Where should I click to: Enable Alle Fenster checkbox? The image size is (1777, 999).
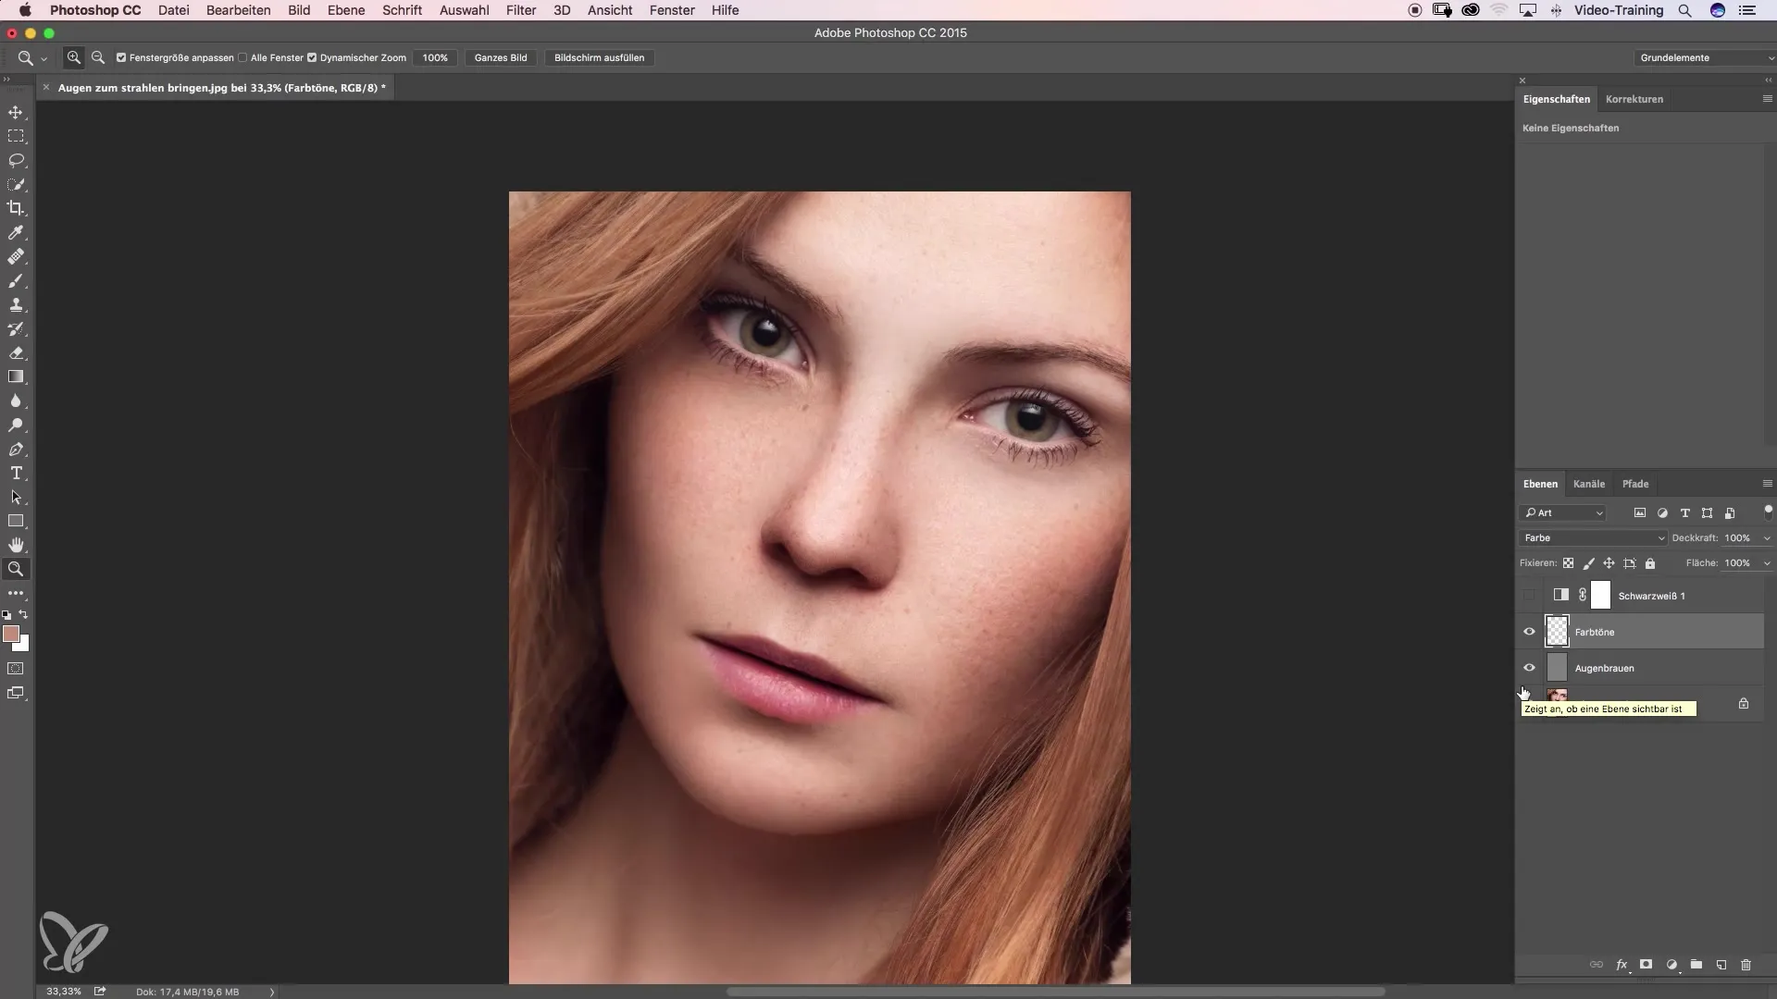coord(242,57)
